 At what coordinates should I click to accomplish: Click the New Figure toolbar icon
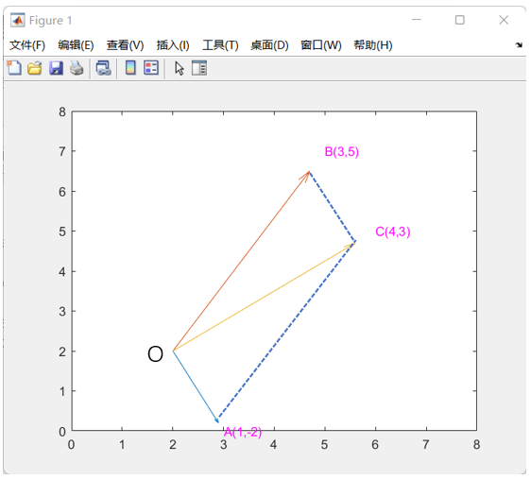14,68
